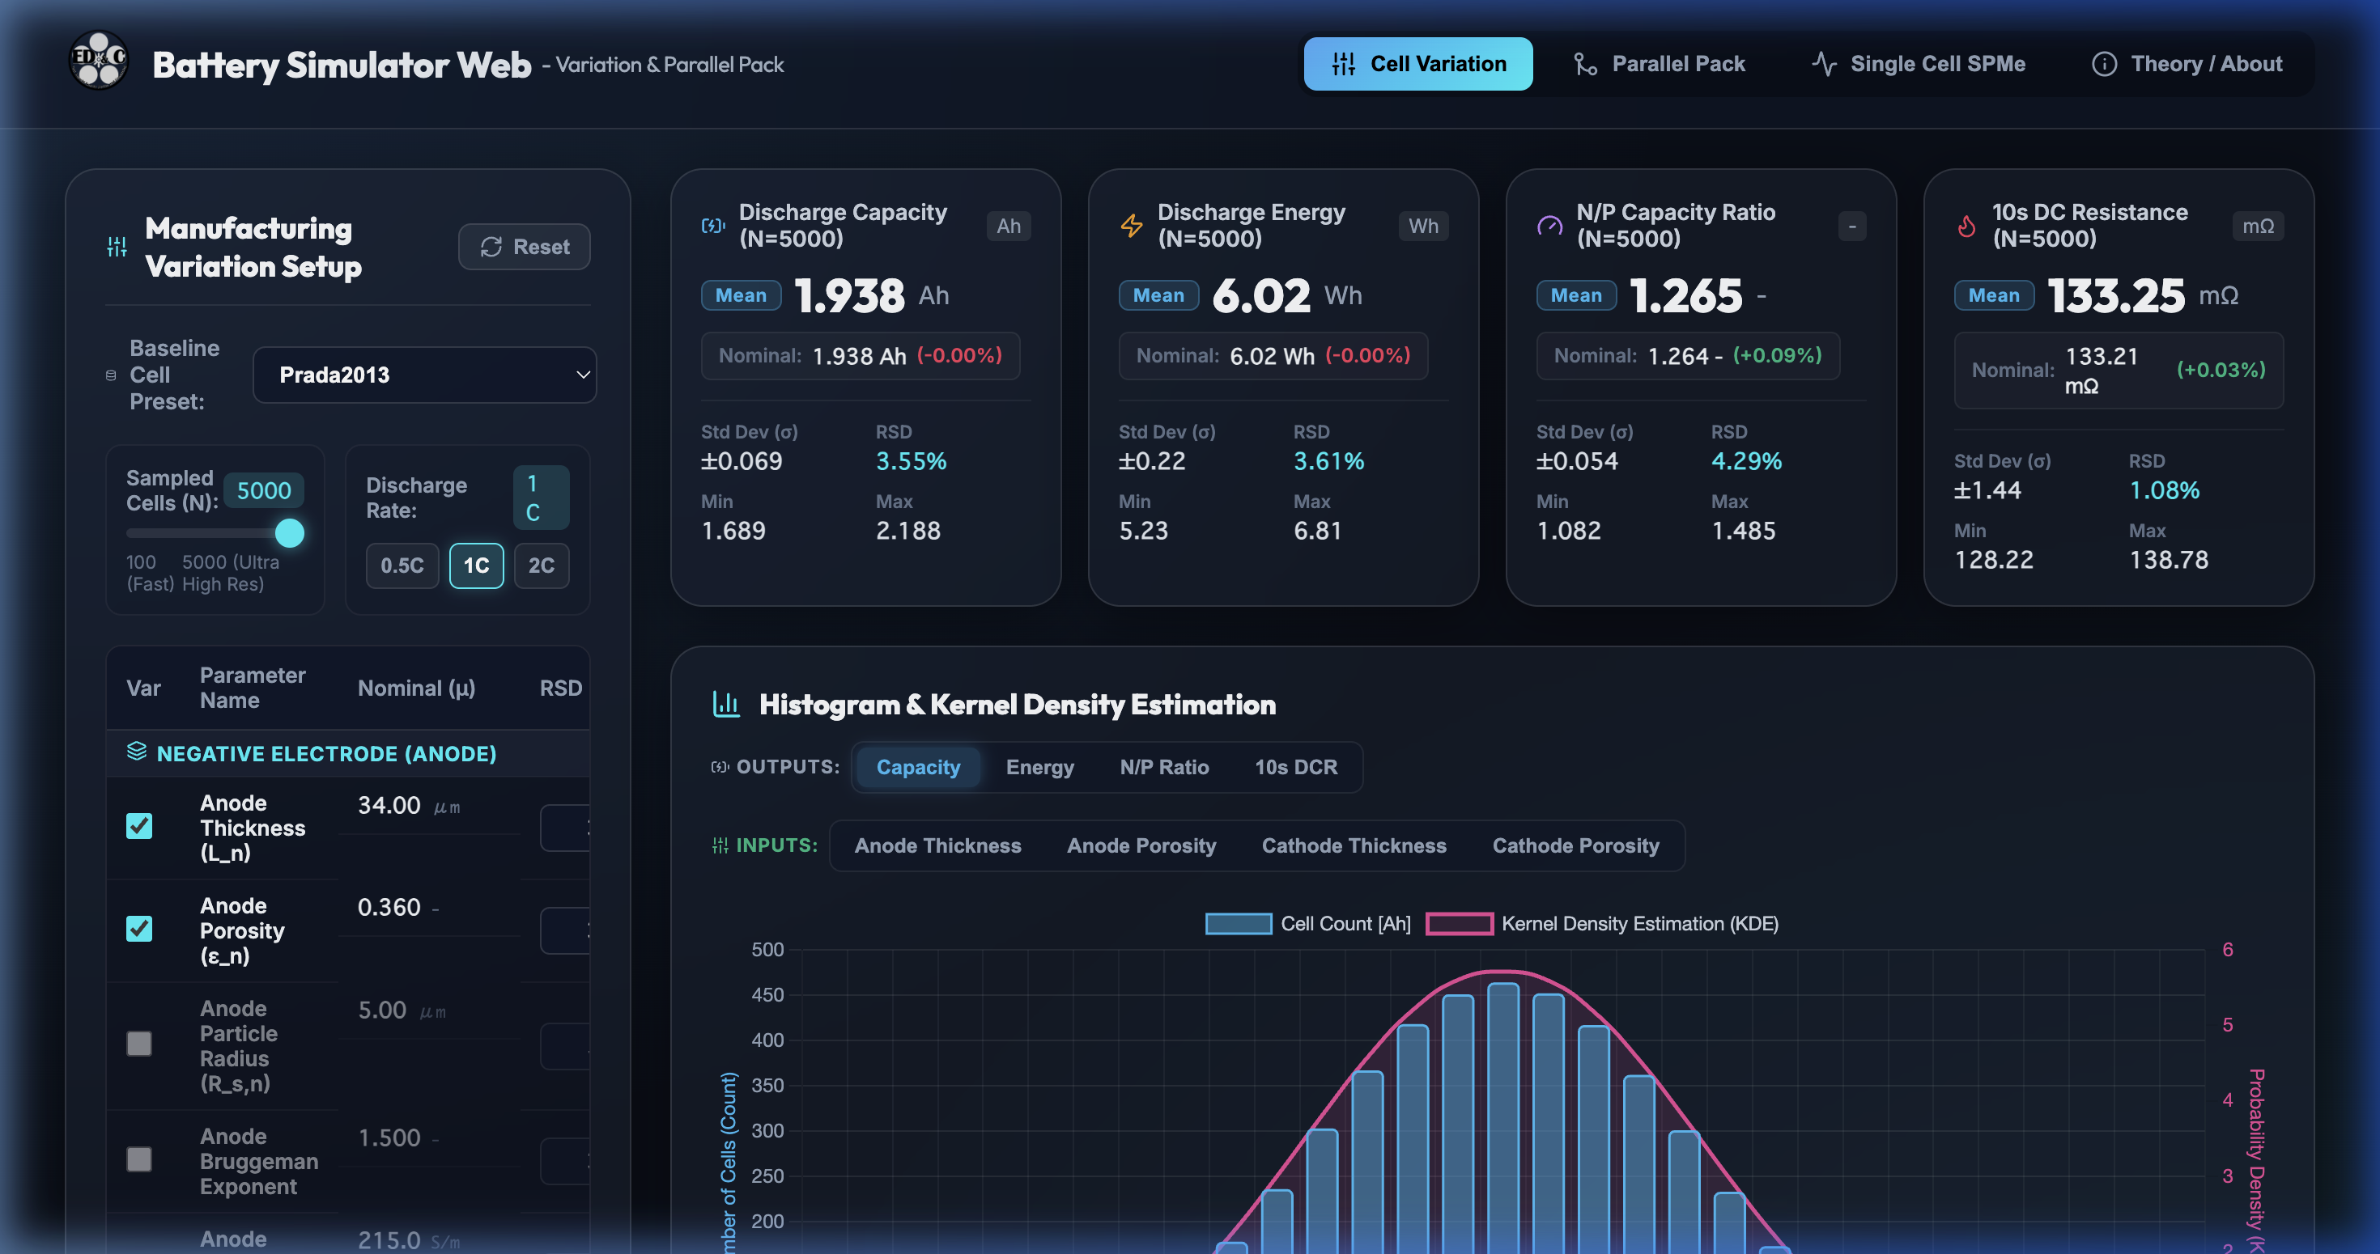Screen dimensions: 2380x1254
Task: Click the layers icon next to Negative Electrode
Action: pyautogui.click(x=137, y=752)
